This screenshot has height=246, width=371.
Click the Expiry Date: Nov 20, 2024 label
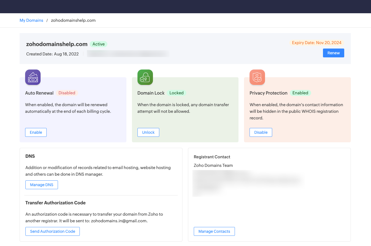pyautogui.click(x=317, y=43)
